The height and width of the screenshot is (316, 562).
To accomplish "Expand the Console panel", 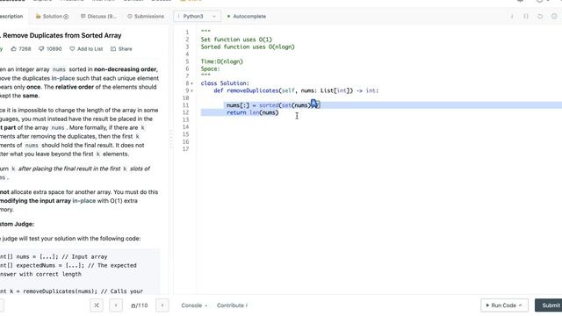I will click(x=194, y=305).
